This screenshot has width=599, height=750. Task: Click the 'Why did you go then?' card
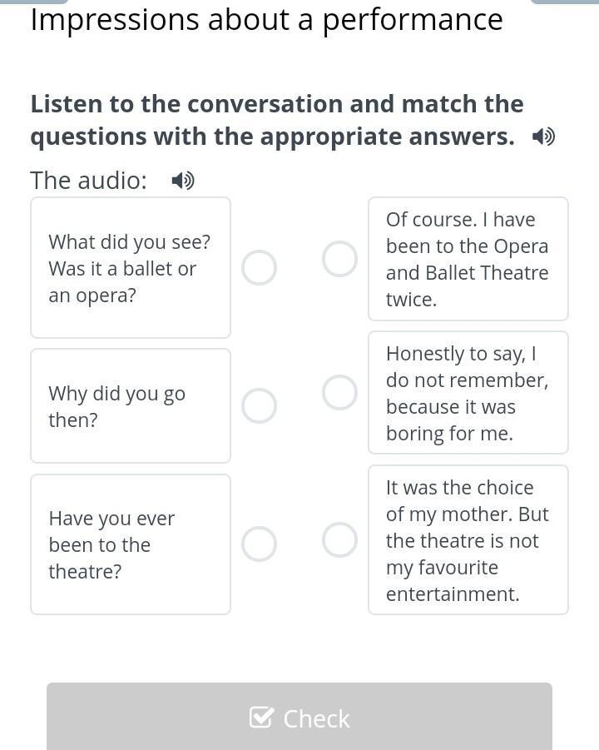(x=131, y=405)
